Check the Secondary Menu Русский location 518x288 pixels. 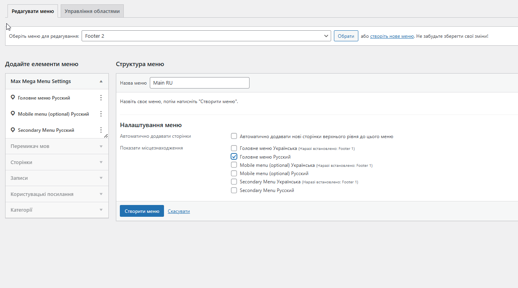[234, 190]
